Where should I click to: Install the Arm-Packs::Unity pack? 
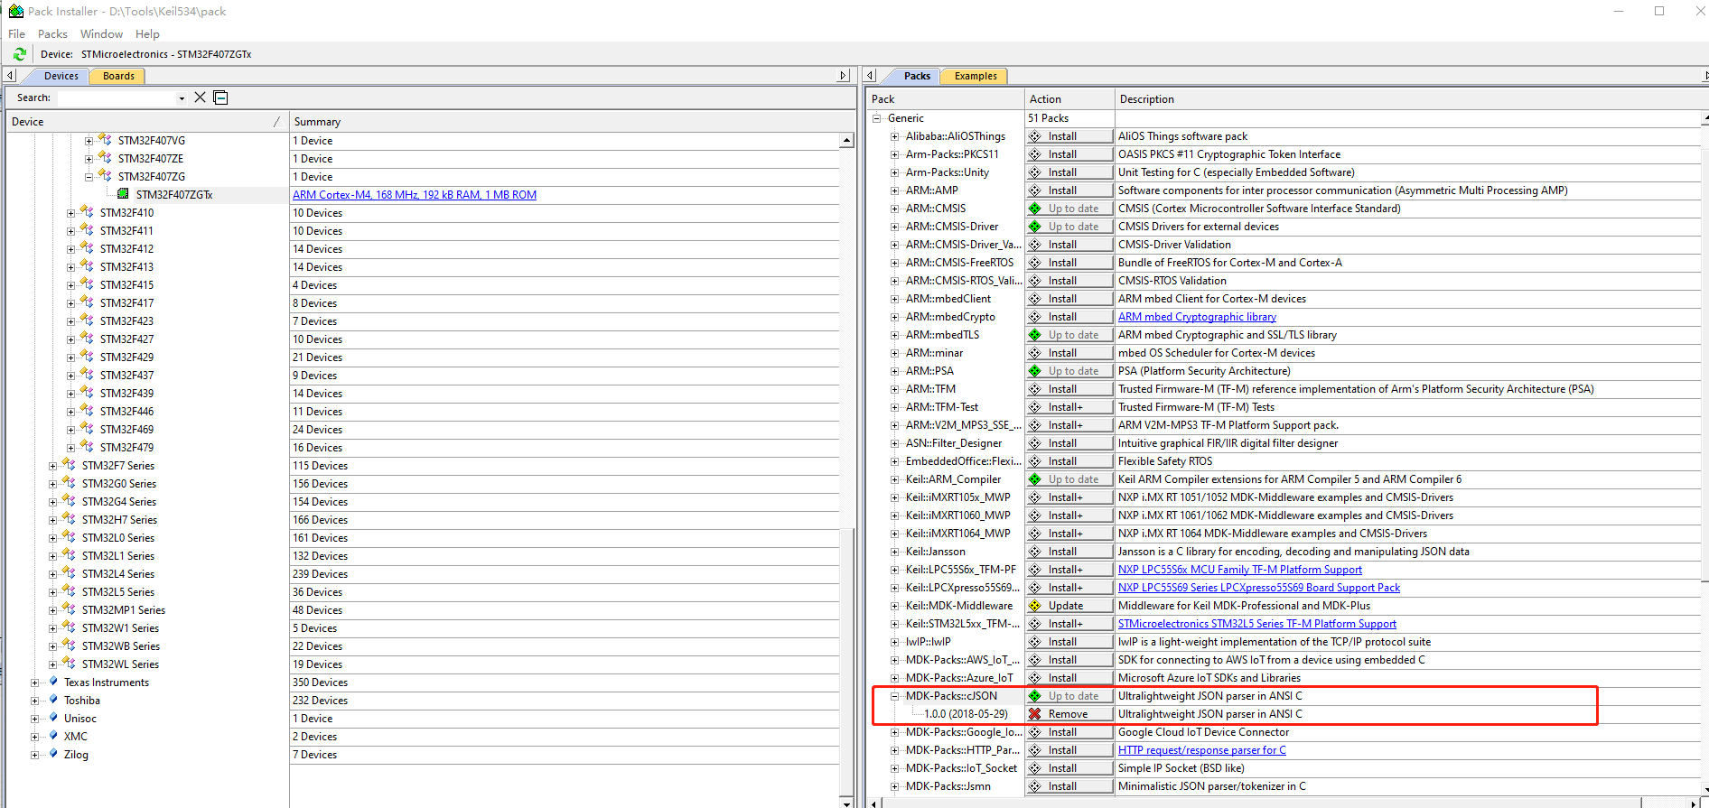pos(1069,172)
